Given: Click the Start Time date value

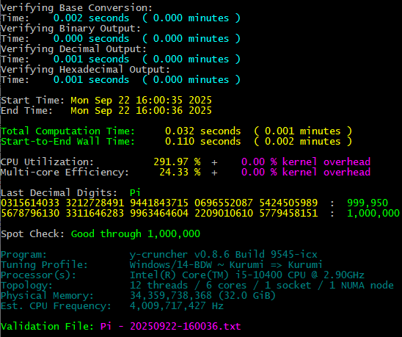Looking at the screenshot, I should click(x=142, y=100).
